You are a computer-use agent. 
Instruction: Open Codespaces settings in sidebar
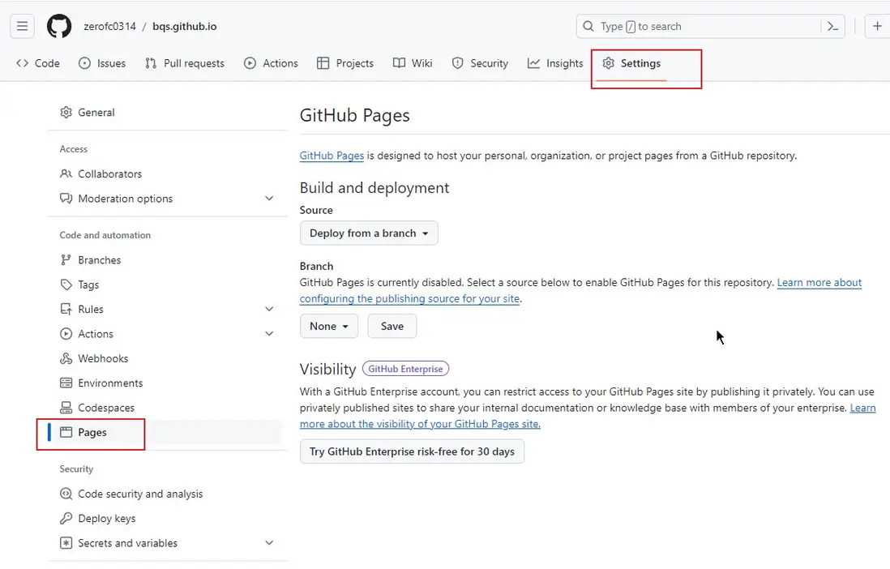pyautogui.click(x=105, y=408)
